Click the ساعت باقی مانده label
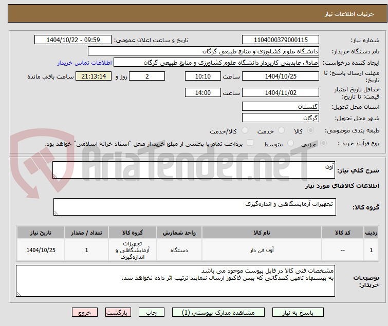 (50, 76)
